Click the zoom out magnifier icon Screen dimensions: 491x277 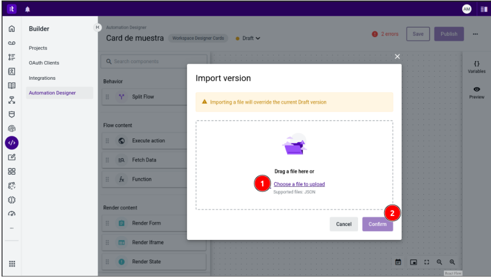(440, 262)
